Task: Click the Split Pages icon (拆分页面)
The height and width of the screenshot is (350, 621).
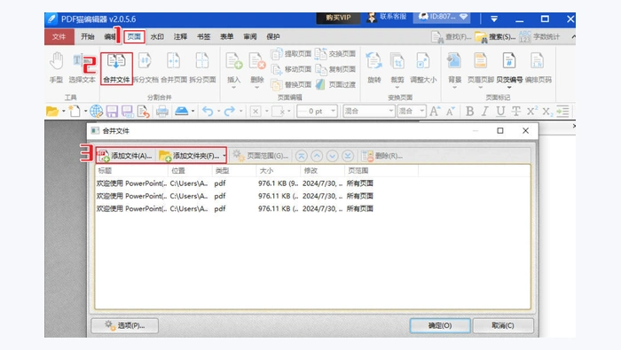Action: point(202,67)
